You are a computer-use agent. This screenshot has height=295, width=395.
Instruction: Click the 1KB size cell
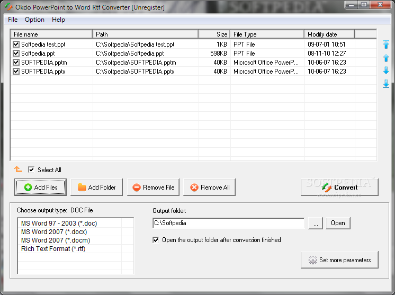222,44
